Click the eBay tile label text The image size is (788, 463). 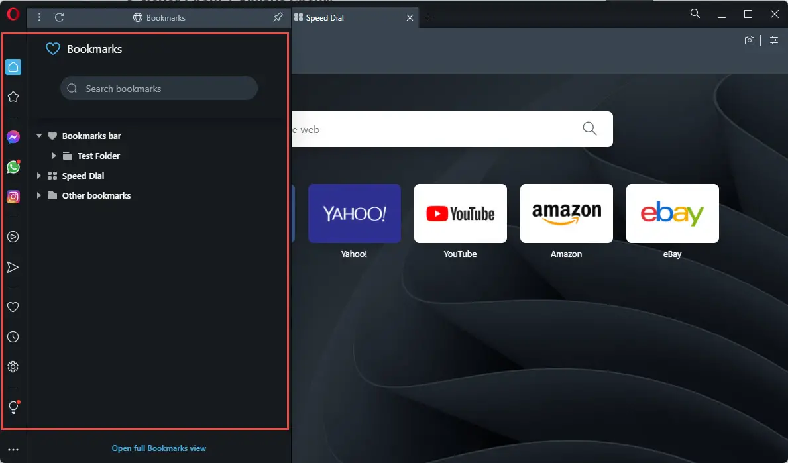[672, 254]
